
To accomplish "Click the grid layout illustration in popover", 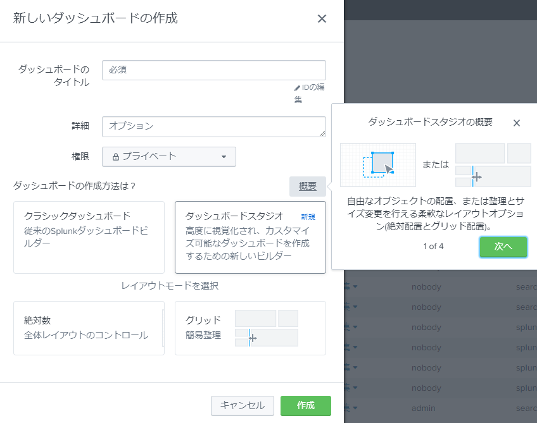I will tap(493, 165).
